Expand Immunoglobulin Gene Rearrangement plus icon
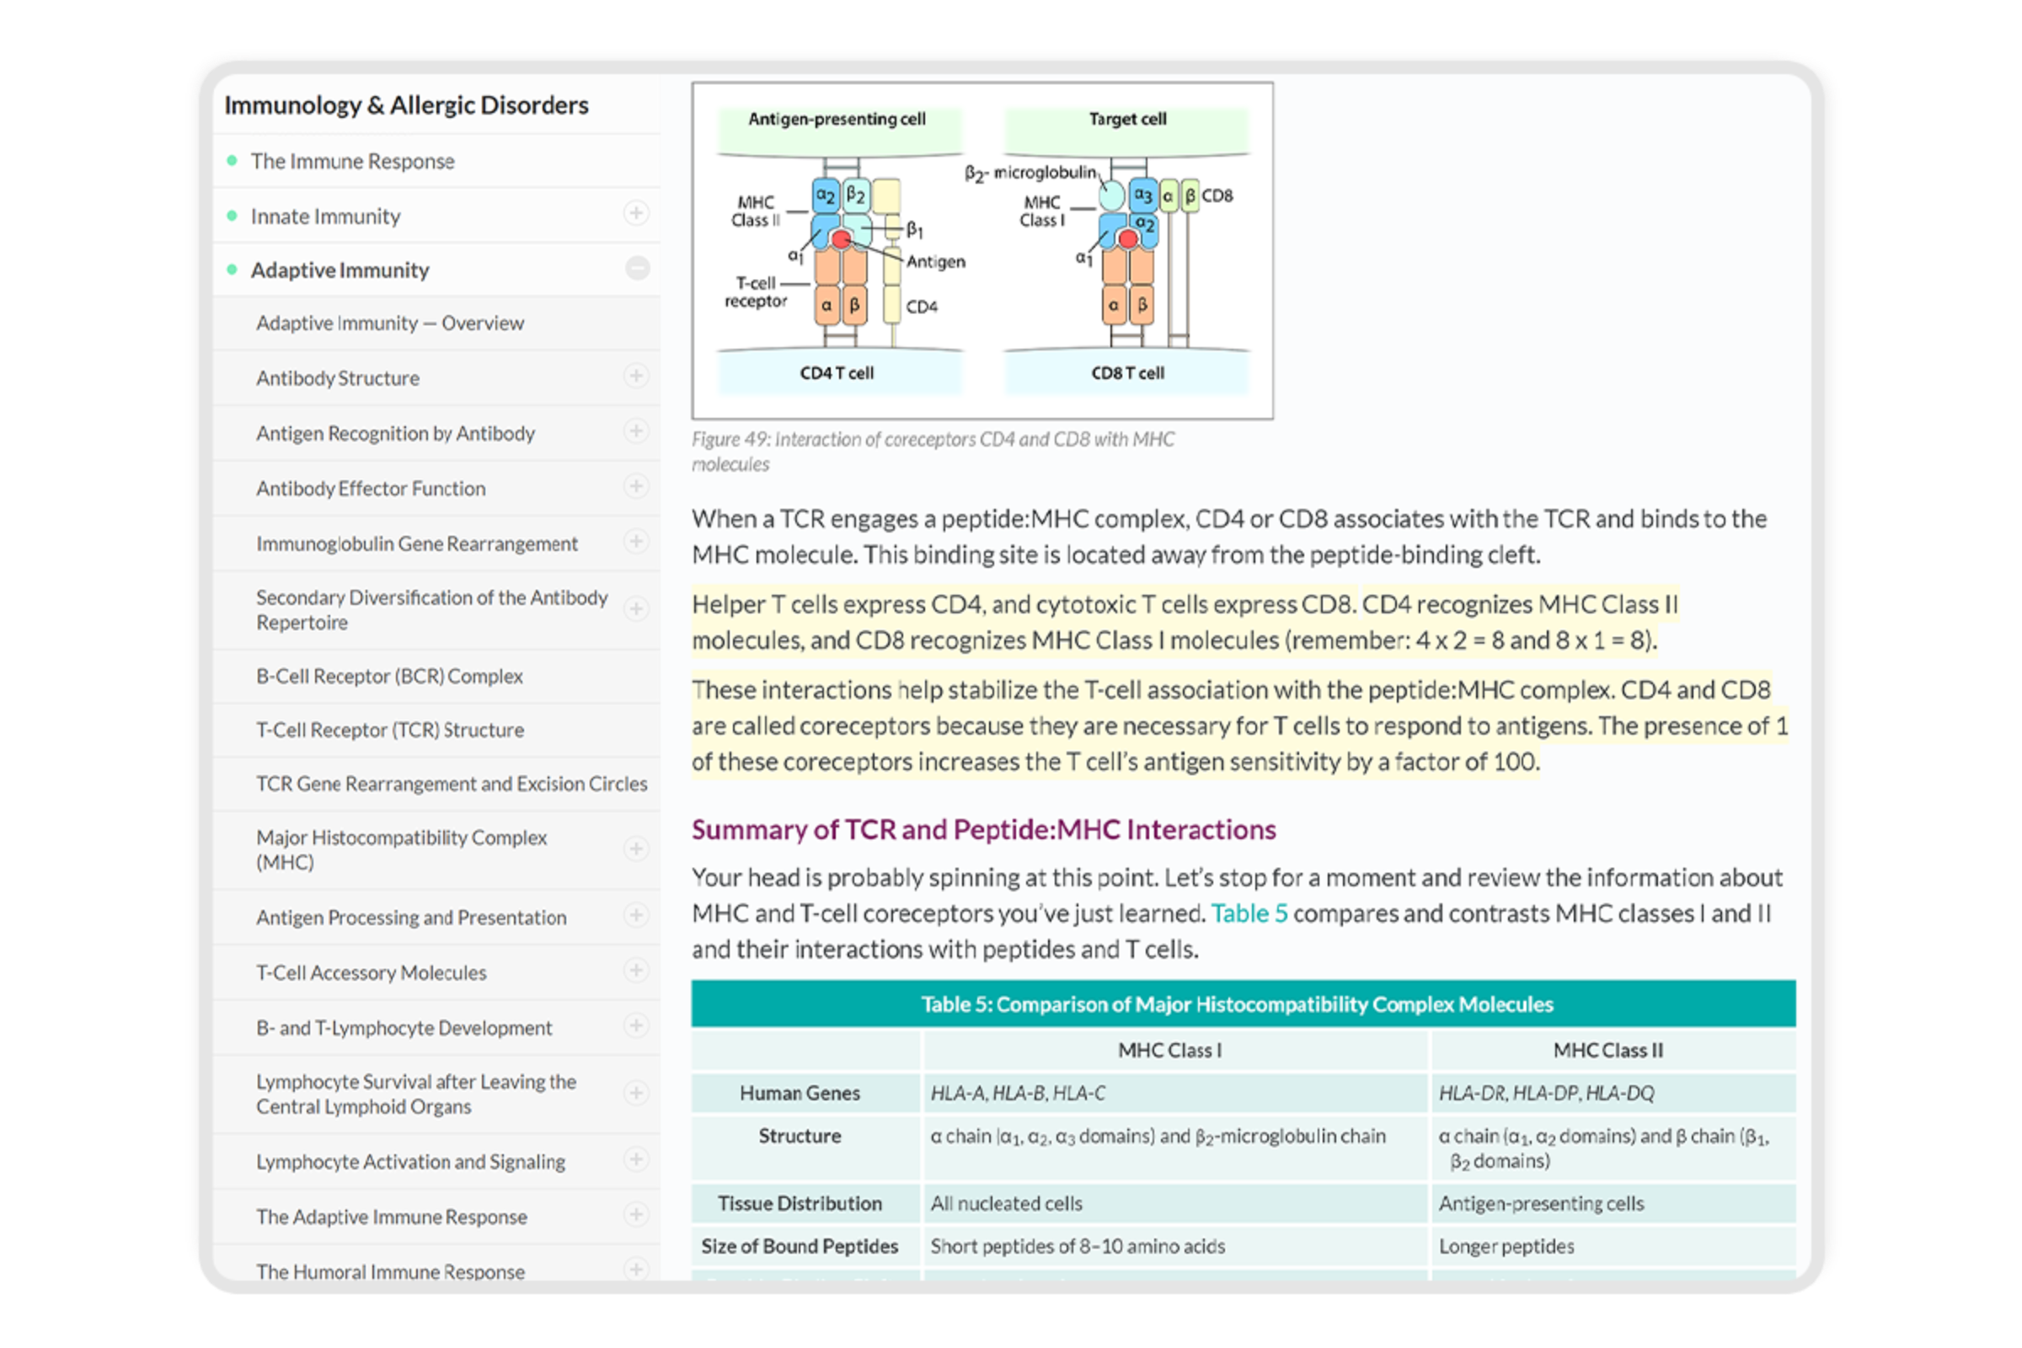 pos(635,541)
